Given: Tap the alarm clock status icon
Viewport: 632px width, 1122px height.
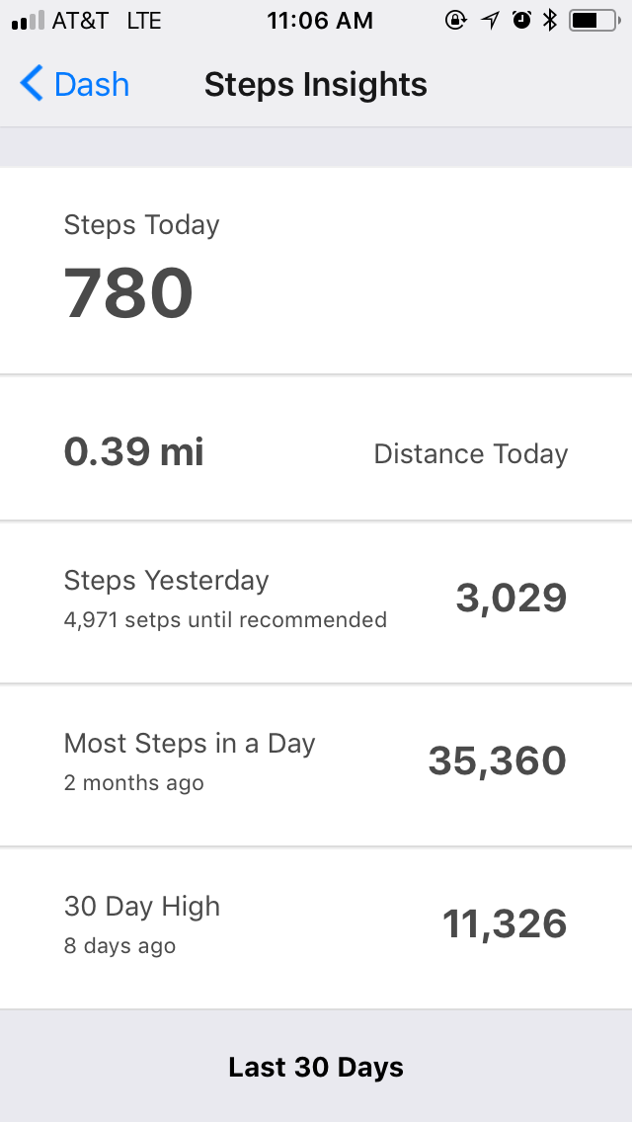Looking at the screenshot, I should pos(521,21).
